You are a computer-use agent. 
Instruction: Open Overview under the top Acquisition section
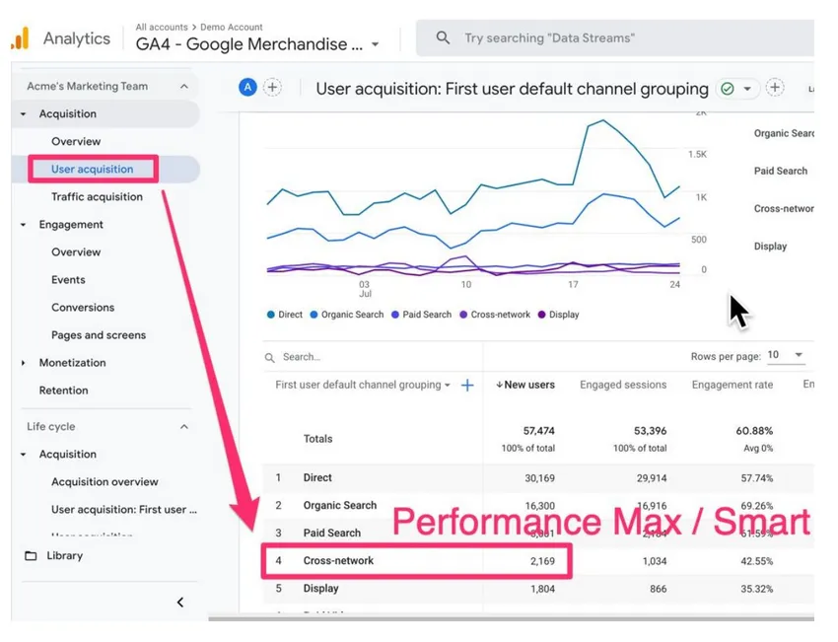(x=76, y=142)
